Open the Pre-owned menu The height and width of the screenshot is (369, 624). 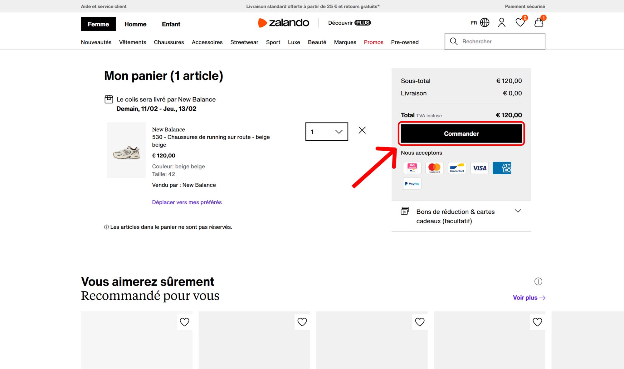[405, 42]
